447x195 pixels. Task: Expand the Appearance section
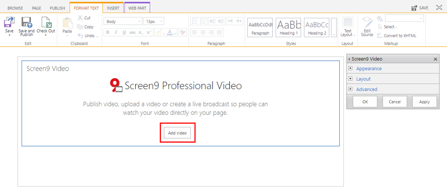pyautogui.click(x=369, y=69)
